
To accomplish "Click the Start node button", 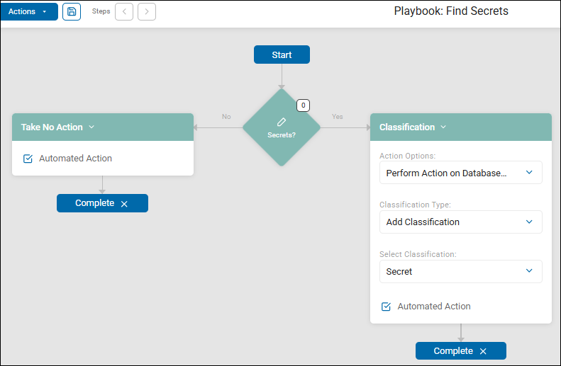I will click(x=282, y=55).
